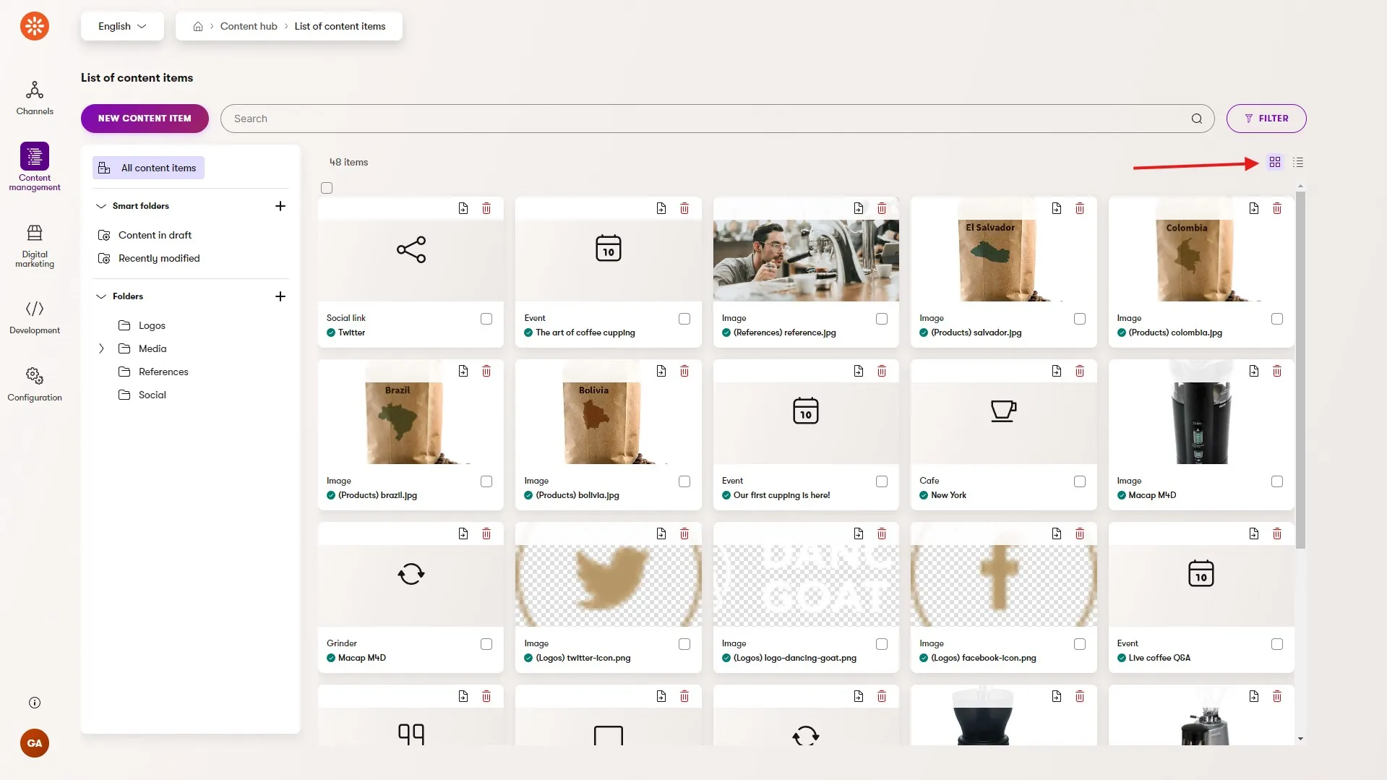Open the barista reference.jpg thumbnail

click(x=806, y=260)
